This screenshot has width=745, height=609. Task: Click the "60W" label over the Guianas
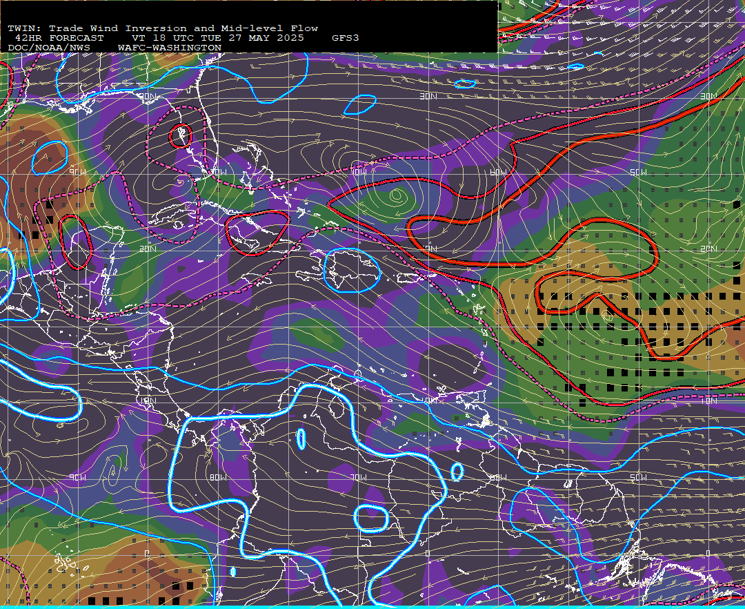(498, 477)
